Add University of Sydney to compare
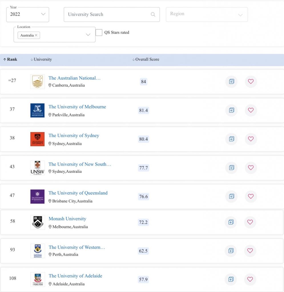 click(231, 139)
